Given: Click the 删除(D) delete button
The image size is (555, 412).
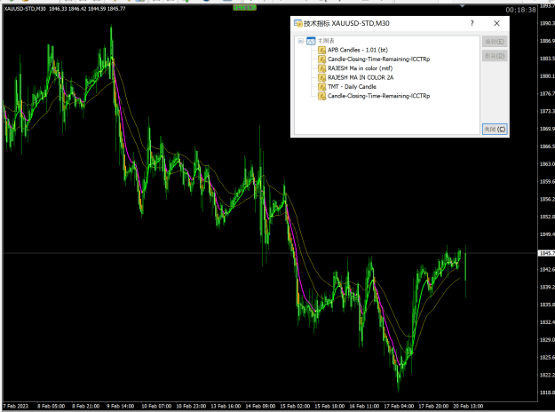Looking at the screenshot, I should pyautogui.click(x=495, y=56).
